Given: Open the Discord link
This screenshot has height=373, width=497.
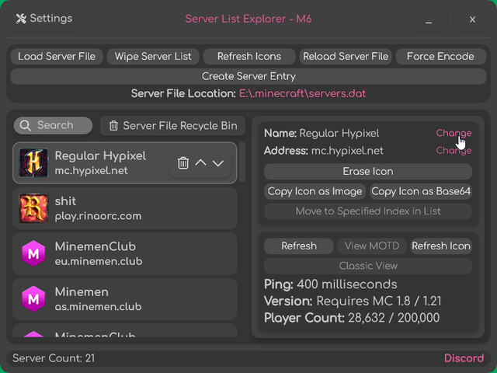Looking at the screenshot, I should coord(464,358).
